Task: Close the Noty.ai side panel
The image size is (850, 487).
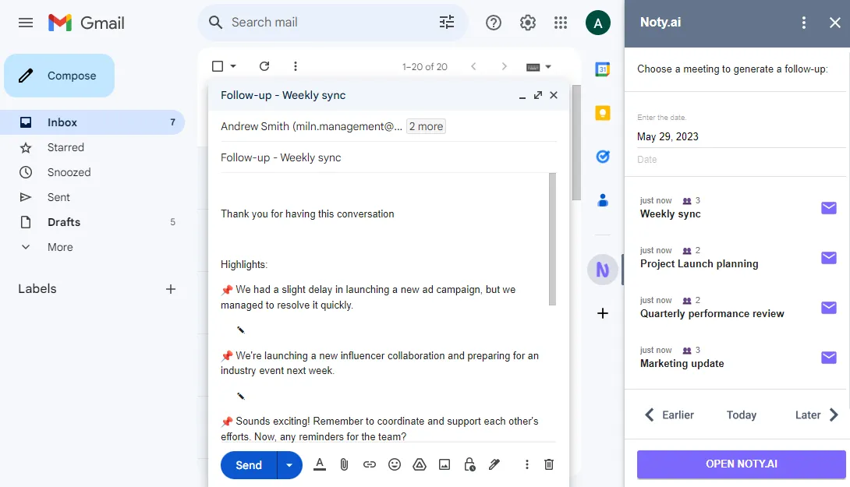Action: (835, 23)
